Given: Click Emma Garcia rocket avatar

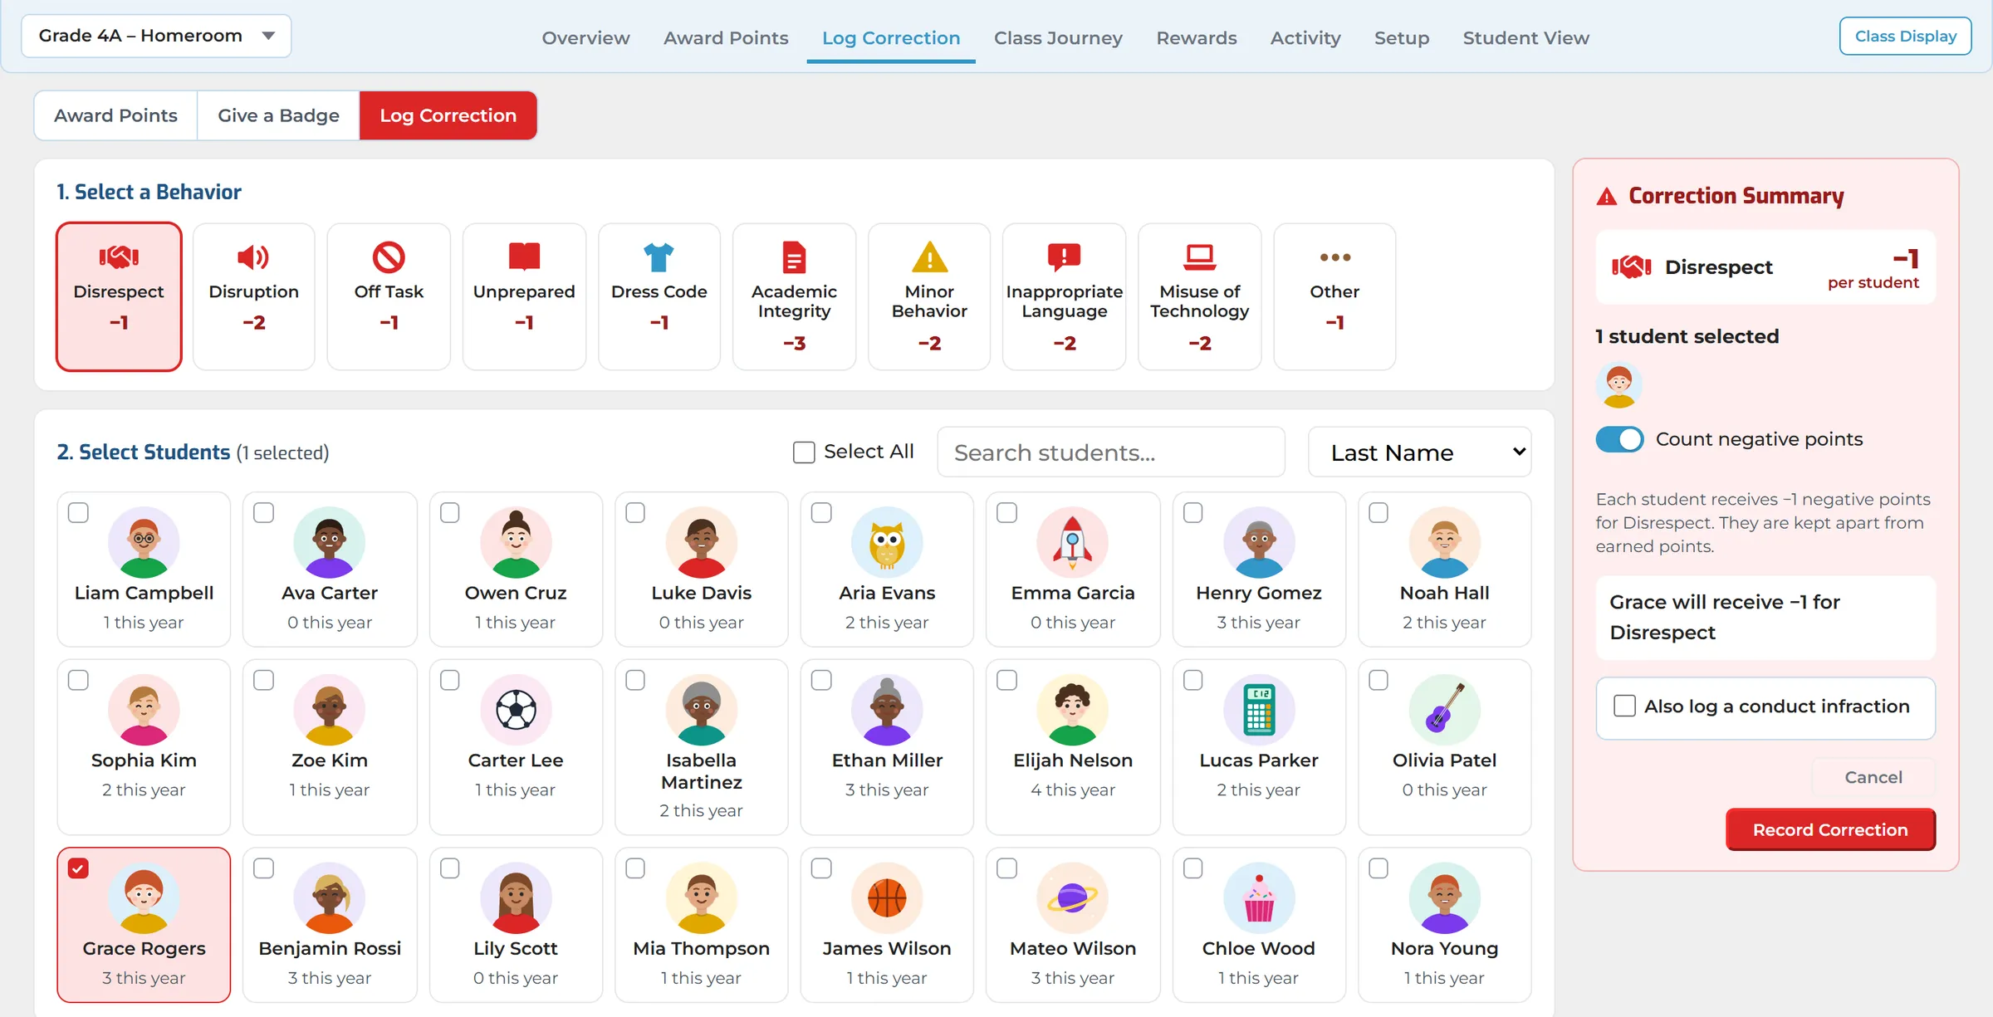Looking at the screenshot, I should click(x=1072, y=543).
